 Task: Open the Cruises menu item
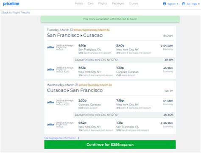click(x=134, y=3)
